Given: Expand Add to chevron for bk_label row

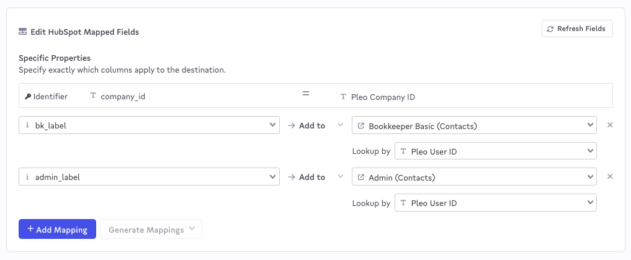Looking at the screenshot, I should [341, 125].
